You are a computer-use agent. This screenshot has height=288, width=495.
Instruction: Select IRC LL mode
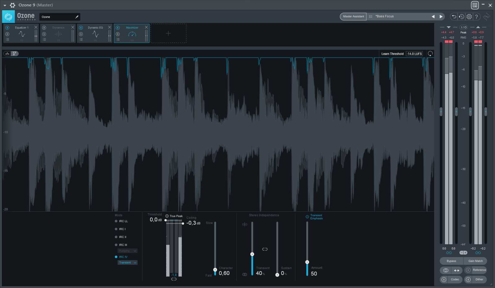pos(121,221)
